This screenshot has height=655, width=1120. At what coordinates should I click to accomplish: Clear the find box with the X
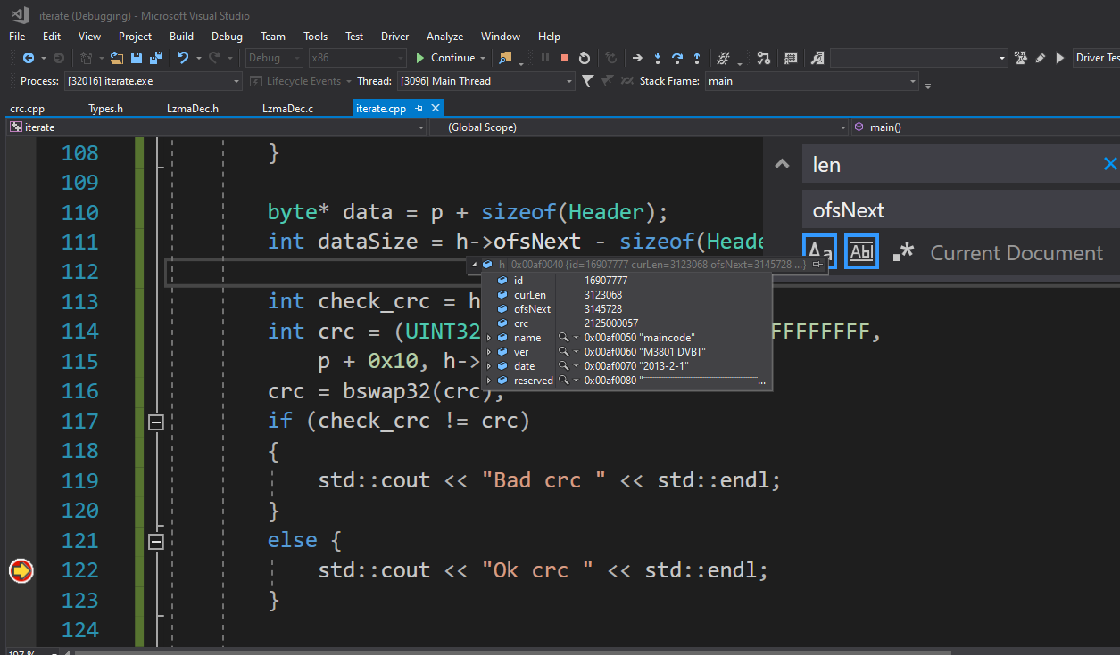[x=1110, y=164]
